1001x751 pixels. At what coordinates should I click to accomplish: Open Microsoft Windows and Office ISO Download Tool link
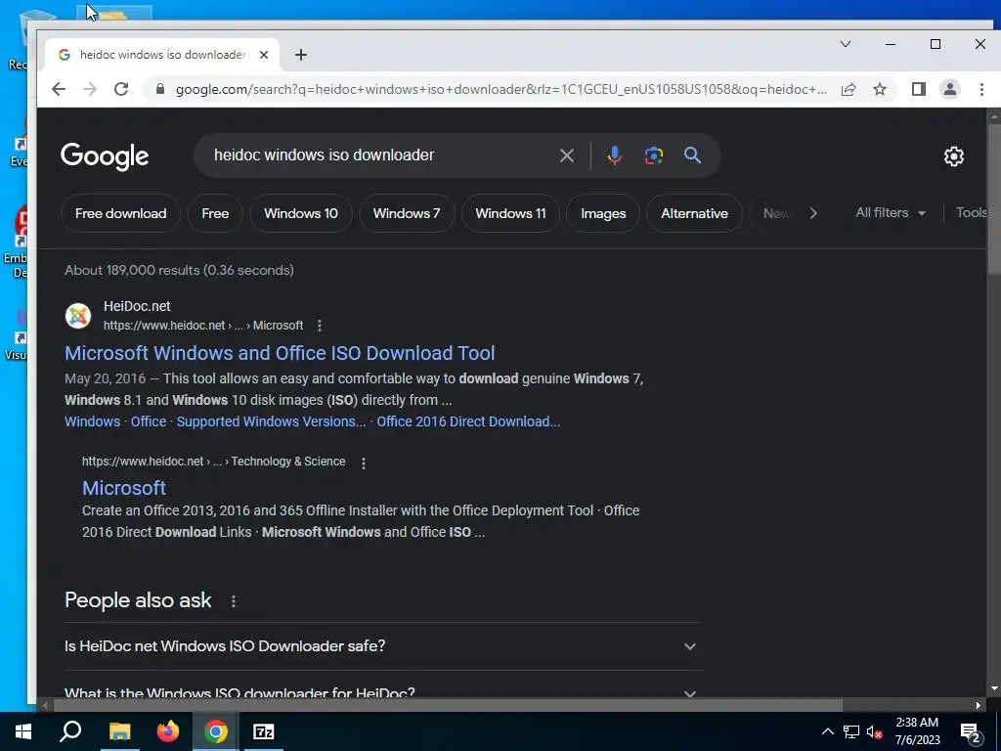280,353
